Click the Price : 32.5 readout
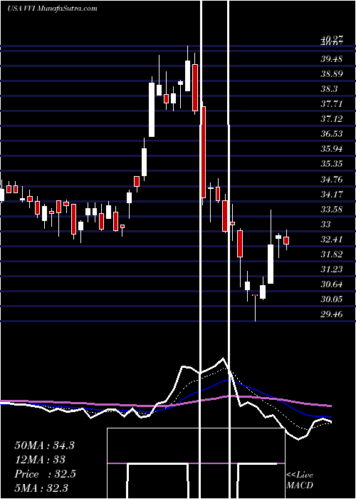356x499 pixels. pyautogui.click(x=45, y=474)
